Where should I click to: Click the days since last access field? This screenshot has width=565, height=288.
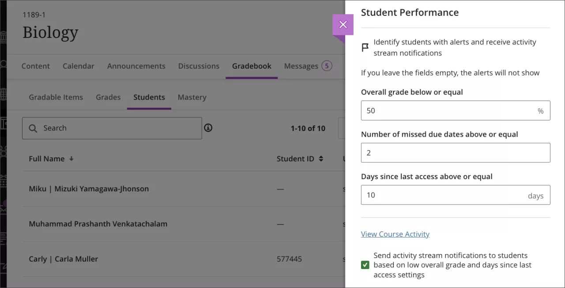pos(456,195)
